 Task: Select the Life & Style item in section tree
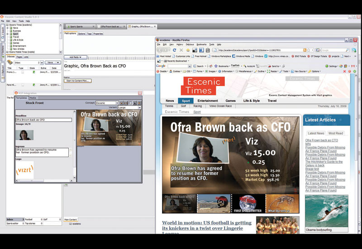tap(18, 40)
